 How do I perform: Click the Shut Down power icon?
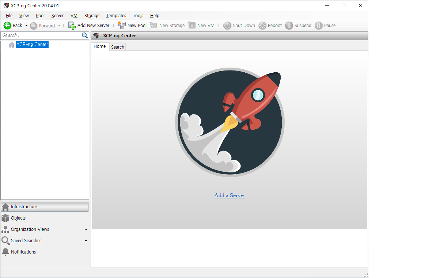[227, 26]
